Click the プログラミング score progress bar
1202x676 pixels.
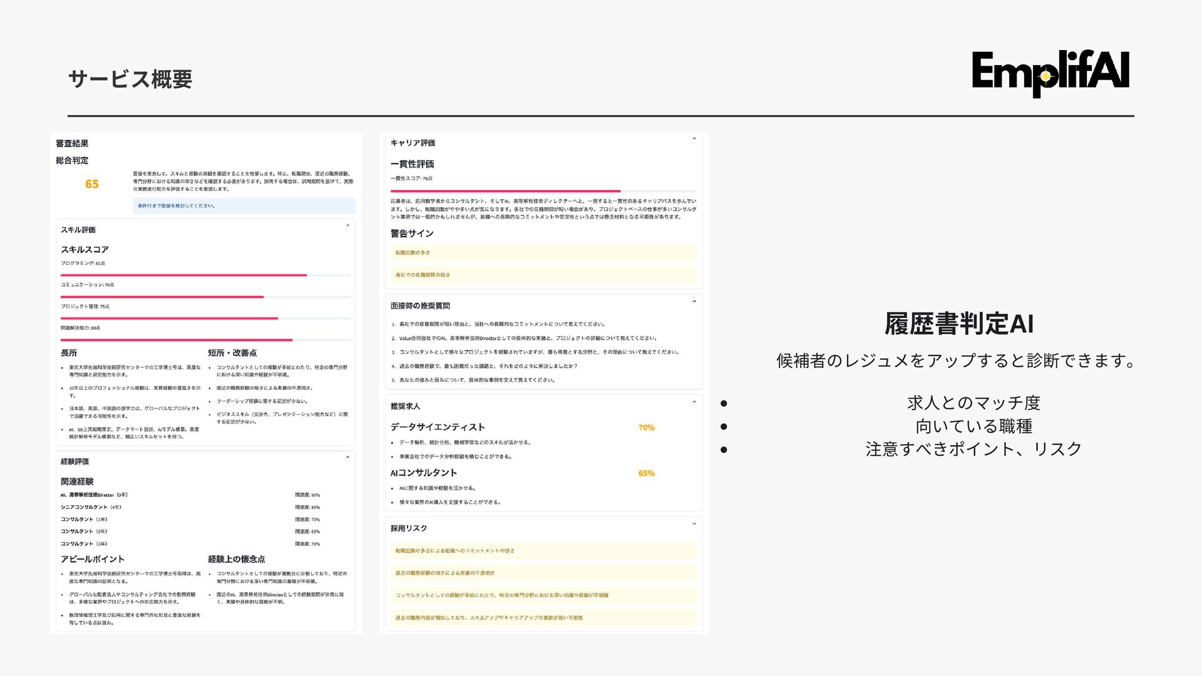click(x=205, y=275)
